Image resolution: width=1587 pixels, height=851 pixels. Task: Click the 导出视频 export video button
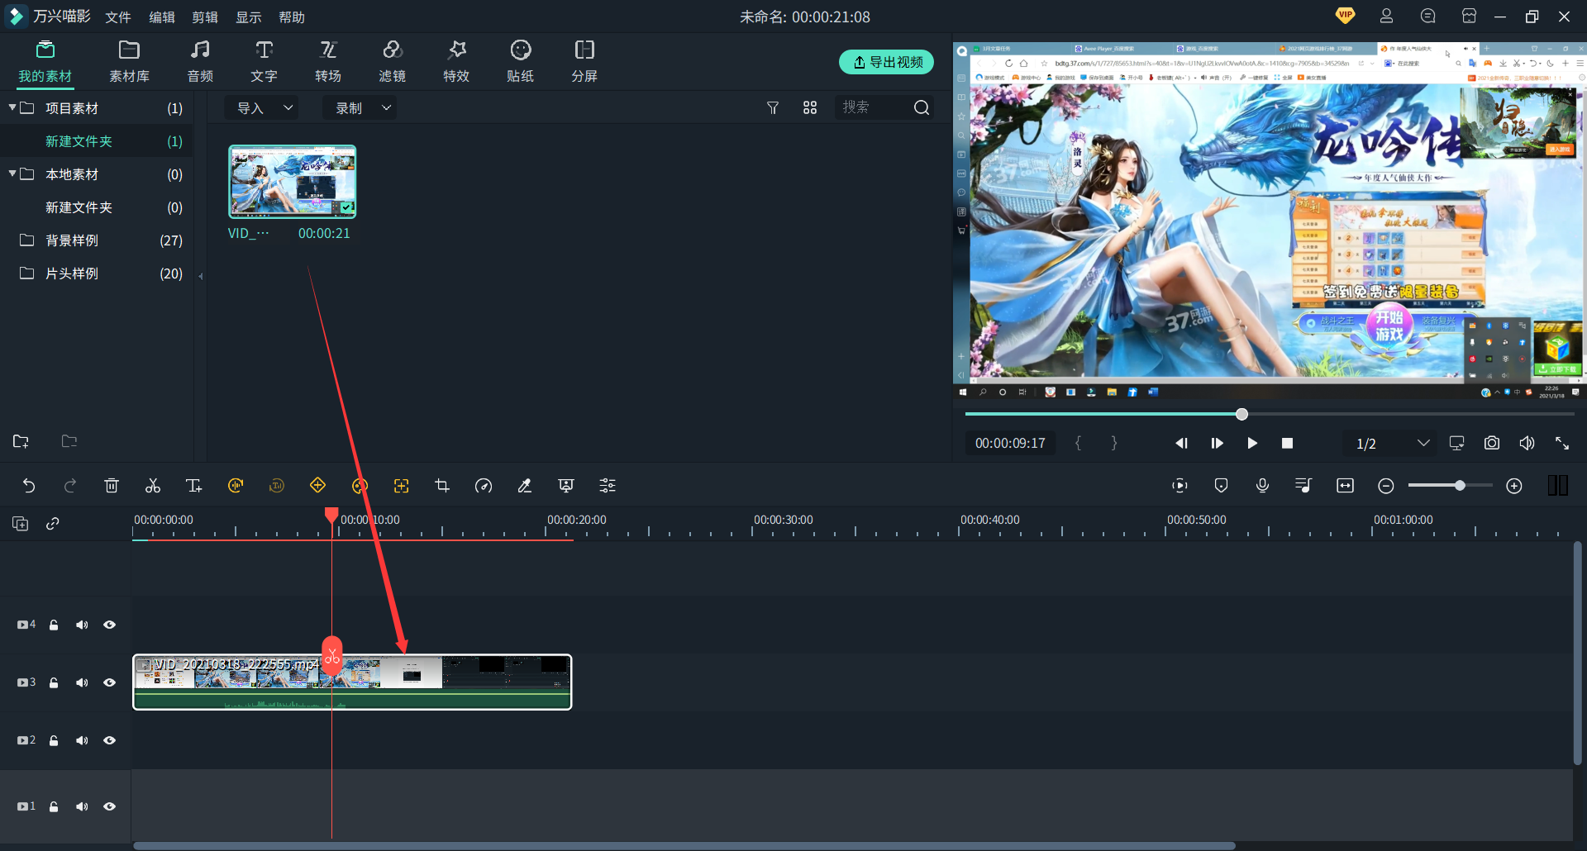(x=886, y=62)
